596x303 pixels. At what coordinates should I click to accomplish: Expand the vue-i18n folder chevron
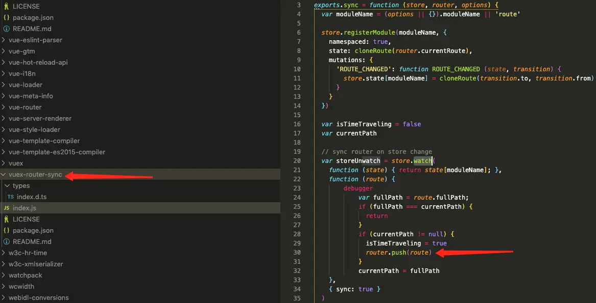4,73
